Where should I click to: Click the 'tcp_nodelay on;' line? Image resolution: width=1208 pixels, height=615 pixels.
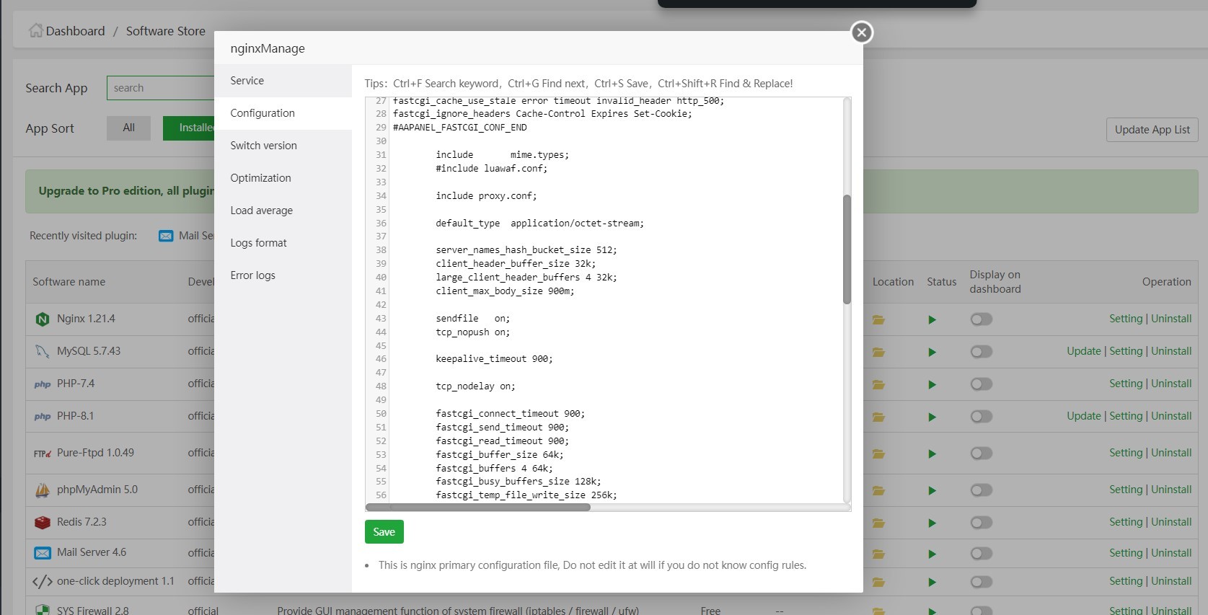tap(475, 386)
